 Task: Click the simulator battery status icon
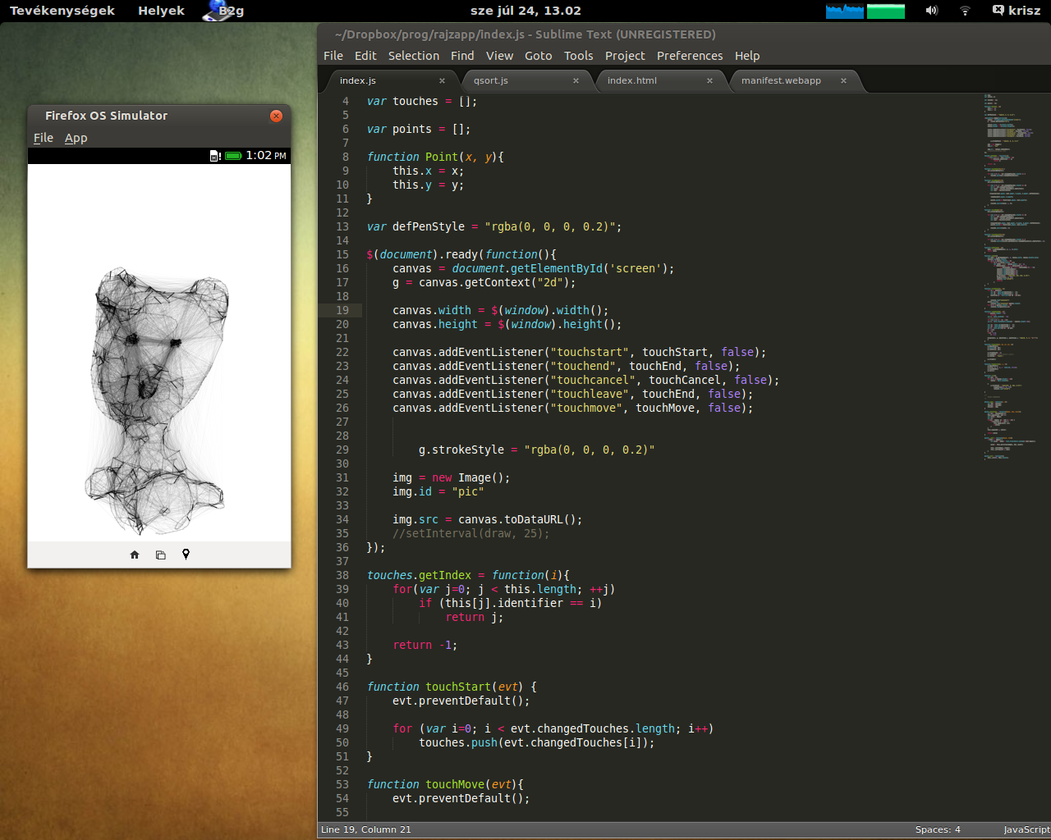click(233, 156)
